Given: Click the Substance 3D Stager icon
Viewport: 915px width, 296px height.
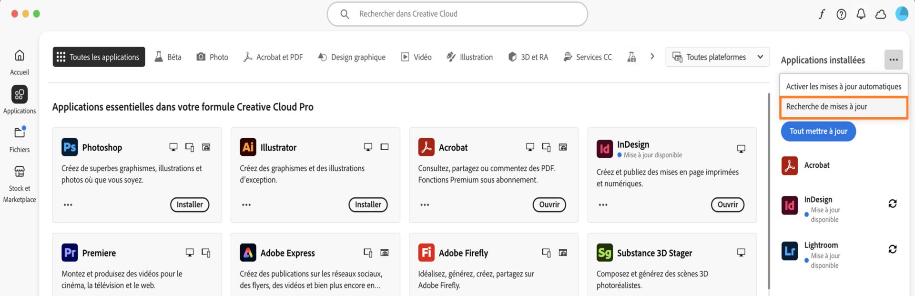Looking at the screenshot, I should tap(604, 253).
